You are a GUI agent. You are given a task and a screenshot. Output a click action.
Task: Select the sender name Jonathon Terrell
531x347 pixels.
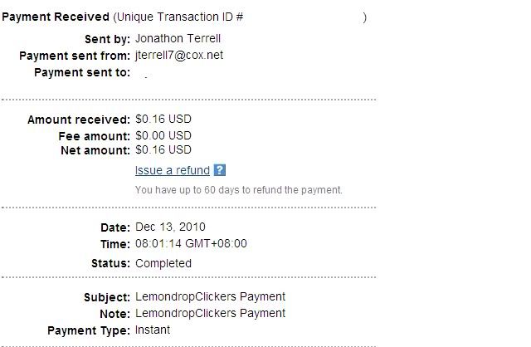(x=178, y=39)
